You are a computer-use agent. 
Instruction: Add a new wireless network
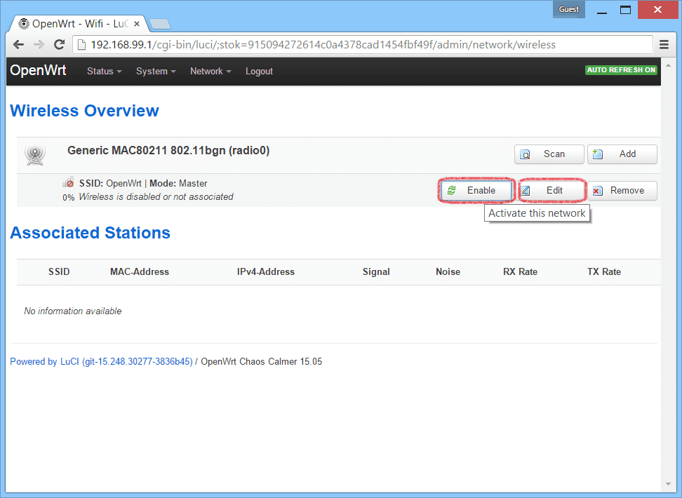click(x=622, y=154)
